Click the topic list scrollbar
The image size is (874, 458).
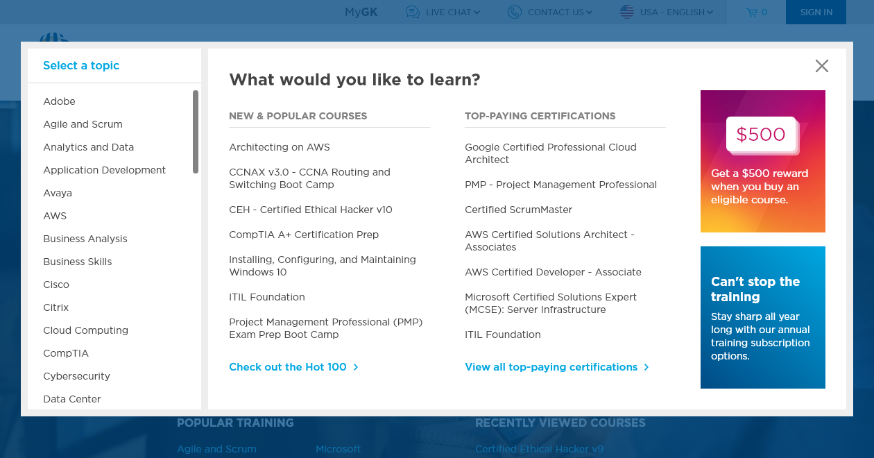point(196,132)
